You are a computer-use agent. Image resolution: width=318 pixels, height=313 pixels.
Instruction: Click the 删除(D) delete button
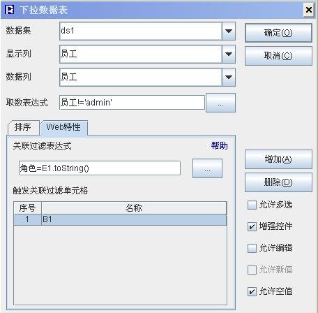pyautogui.click(x=278, y=182)
